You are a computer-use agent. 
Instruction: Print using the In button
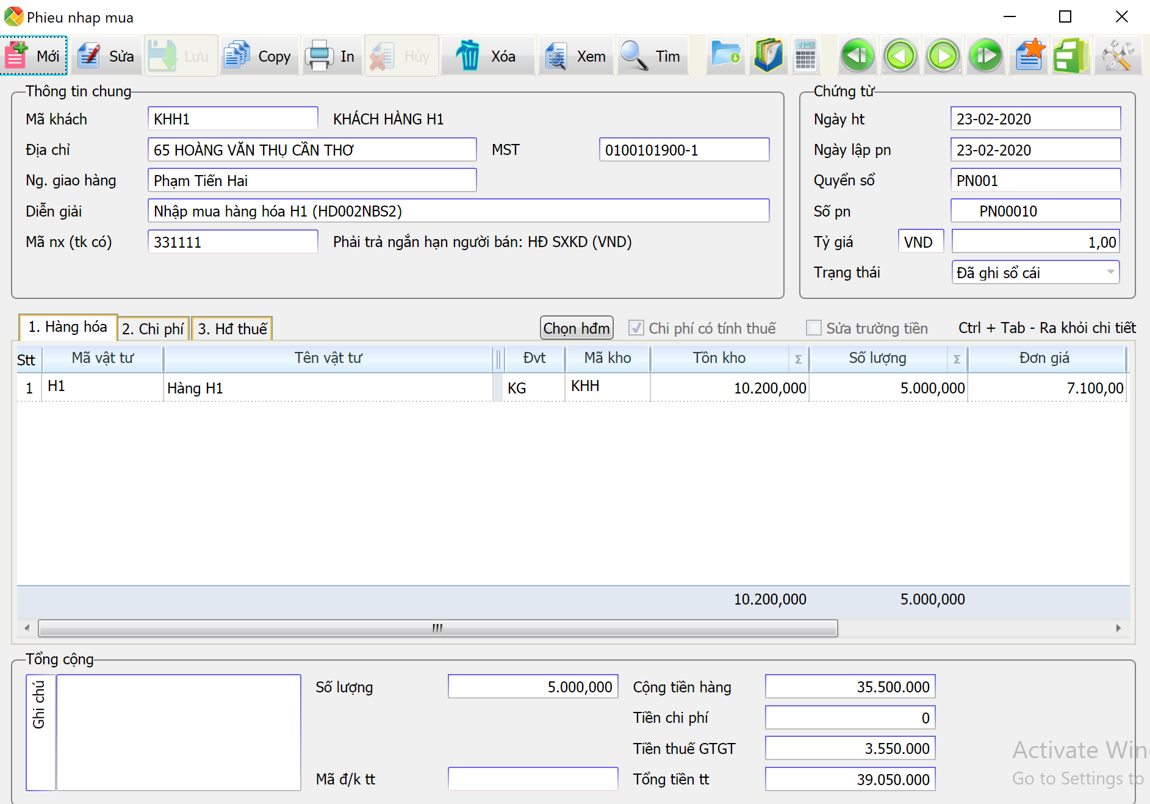pyautogui.click(x=332, y=56)
